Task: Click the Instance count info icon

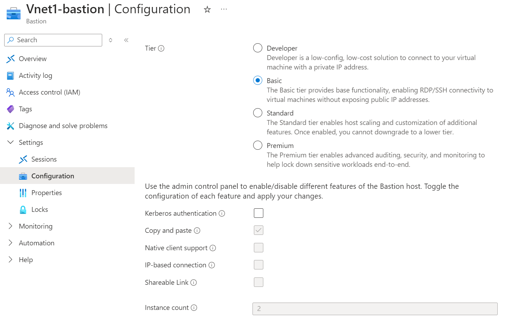Action: click(x=194, y=307)
